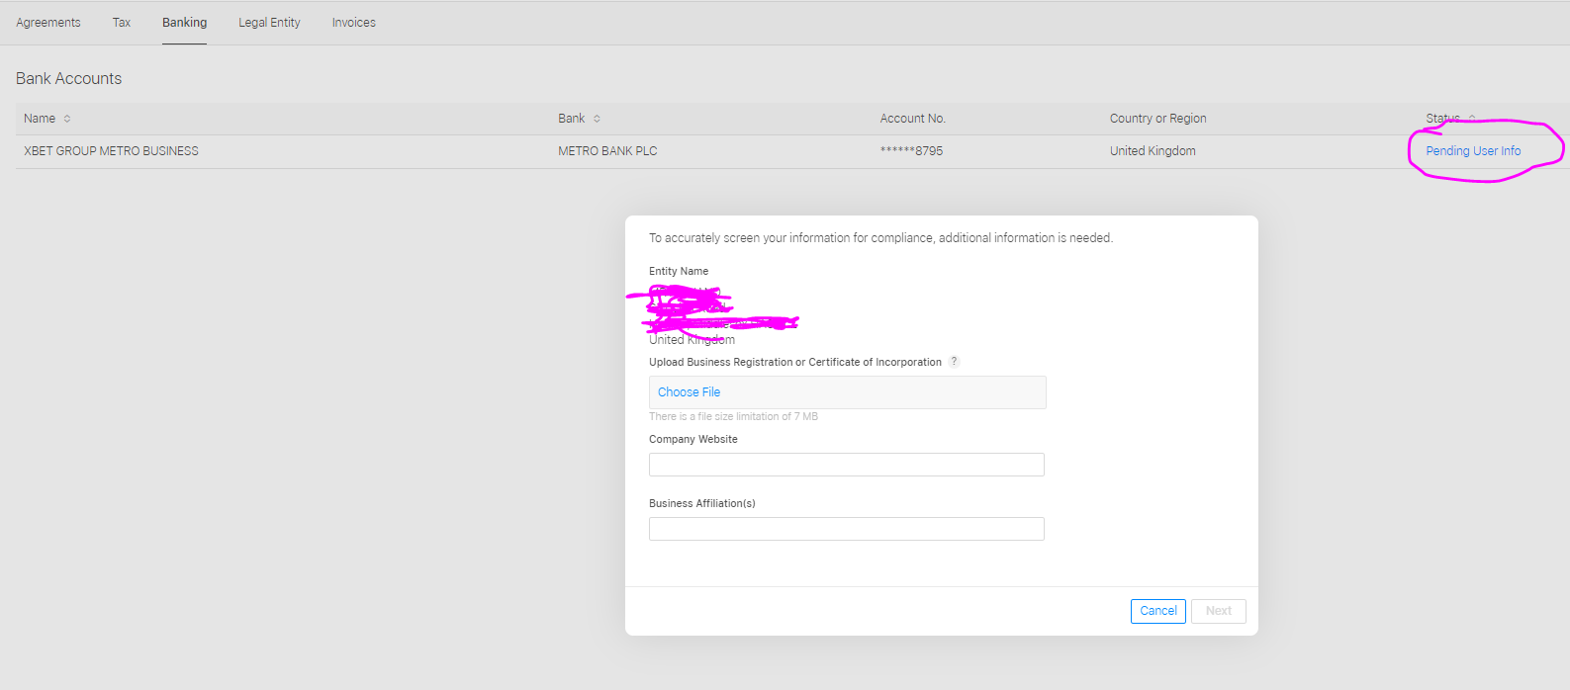Sort accounts by Name column arrows

point(67,119)
